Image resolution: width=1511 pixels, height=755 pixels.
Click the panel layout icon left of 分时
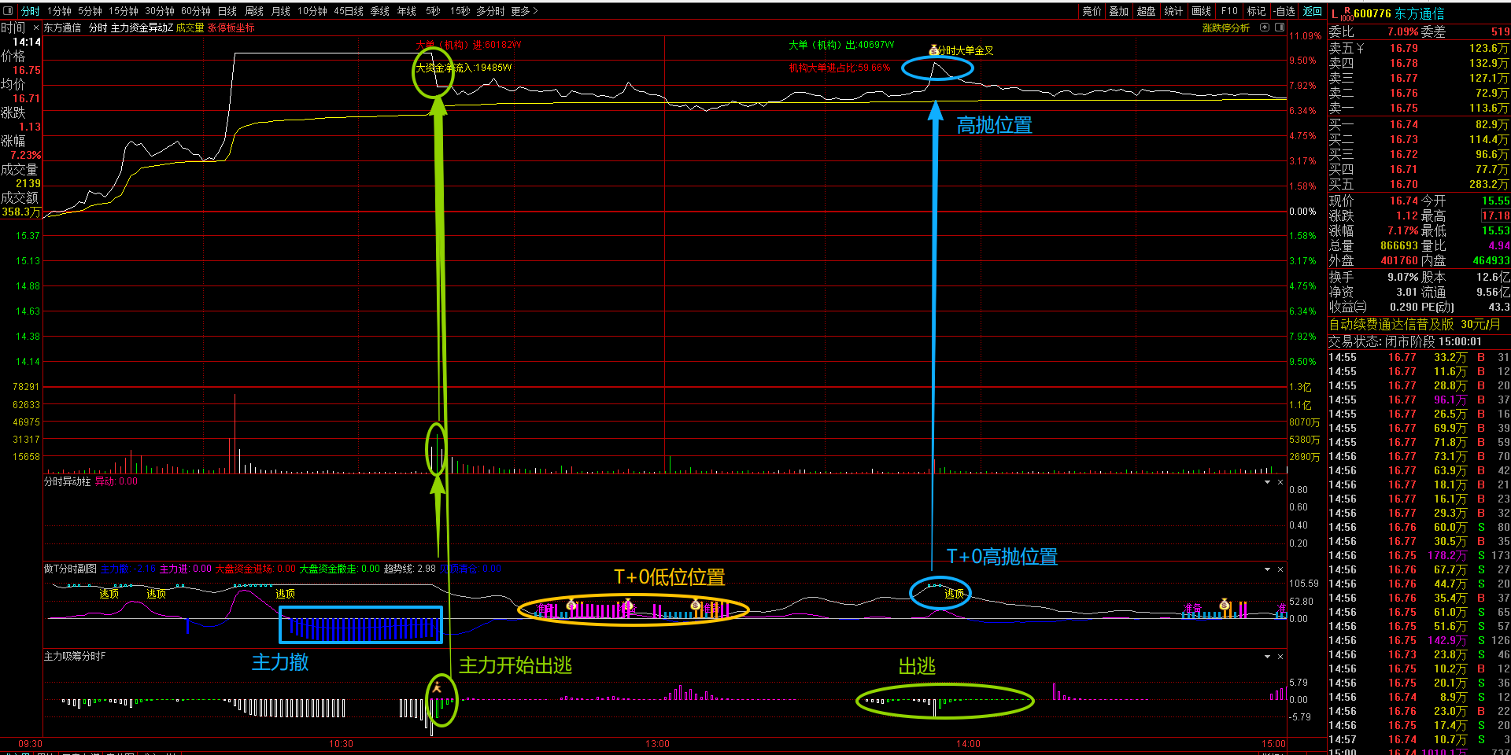9,11
